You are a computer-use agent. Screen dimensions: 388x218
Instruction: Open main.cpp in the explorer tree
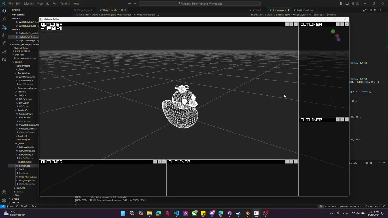[x=21, y=188]
